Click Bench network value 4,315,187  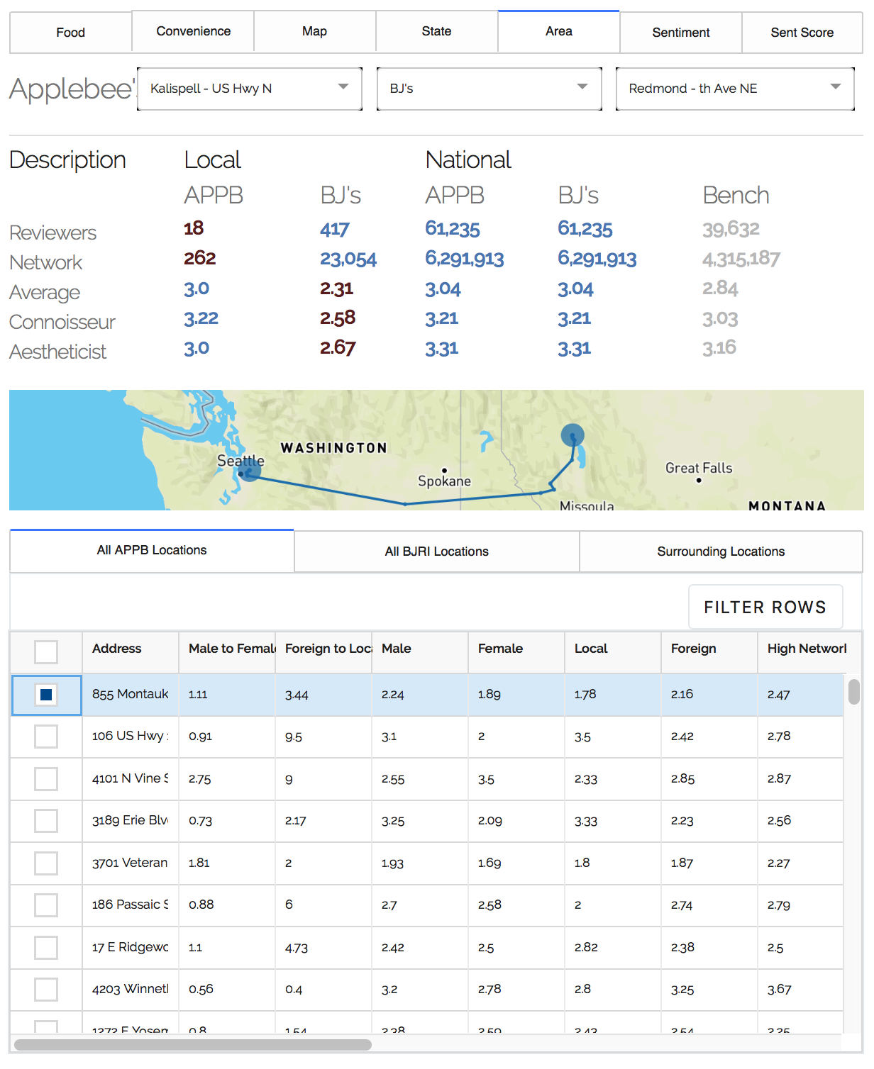click(x=741, y=259)
